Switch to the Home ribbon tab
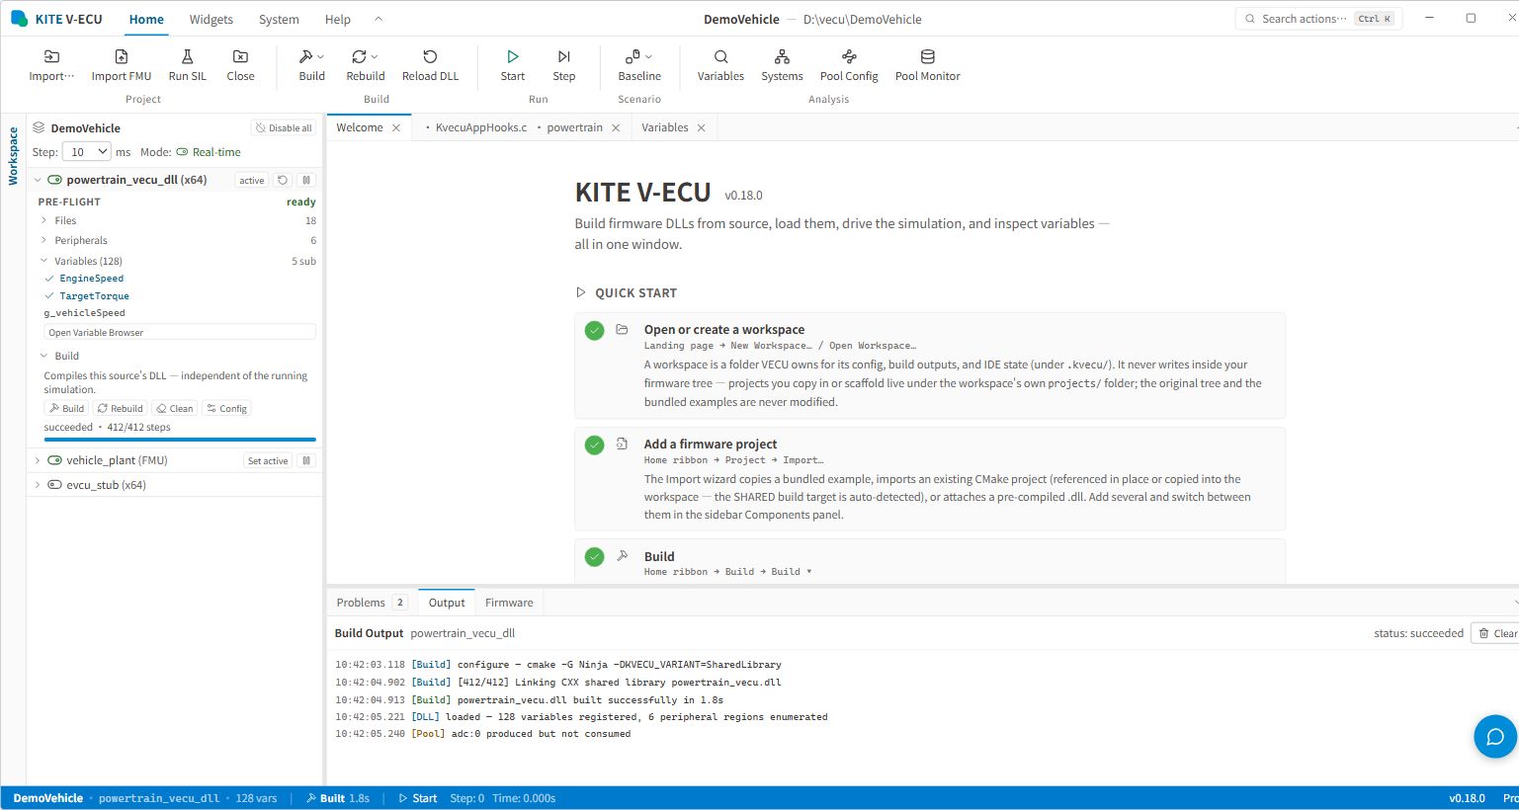Viewport: 1519px width, 810px height. point(146,19)
